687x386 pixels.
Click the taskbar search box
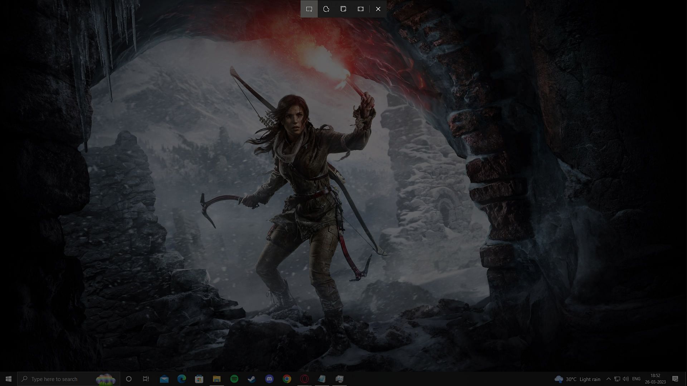point(61,379)
